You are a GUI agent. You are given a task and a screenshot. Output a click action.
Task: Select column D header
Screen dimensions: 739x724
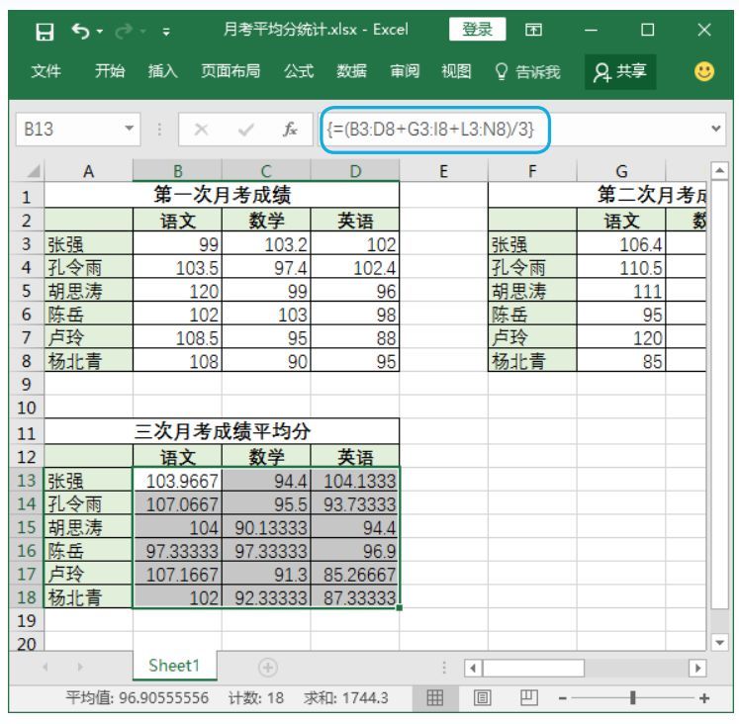tap(355, 170)
